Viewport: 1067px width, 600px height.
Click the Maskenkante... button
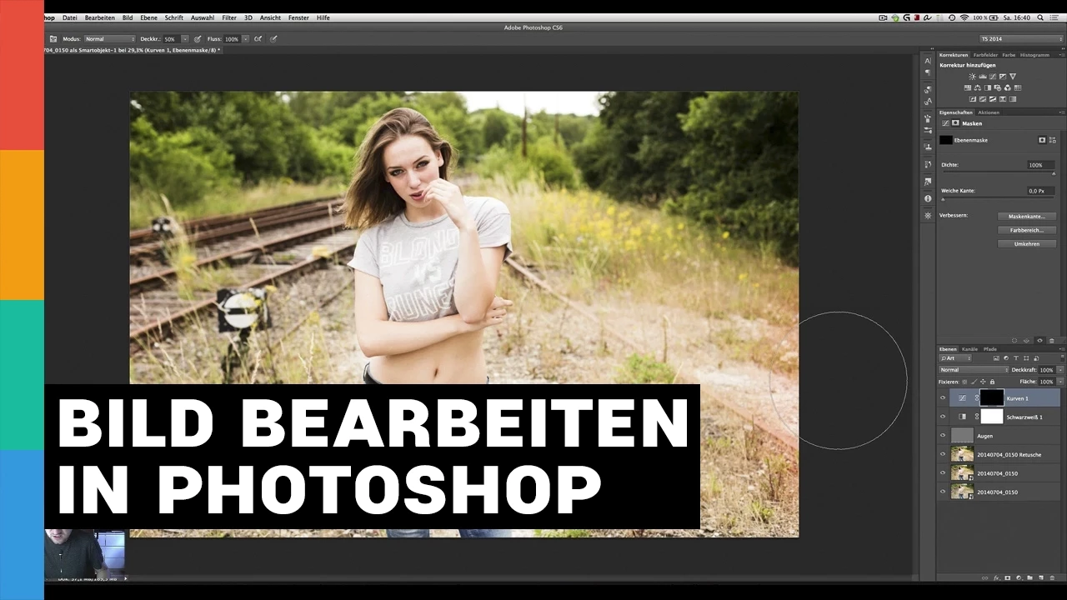coord(1027,217)
